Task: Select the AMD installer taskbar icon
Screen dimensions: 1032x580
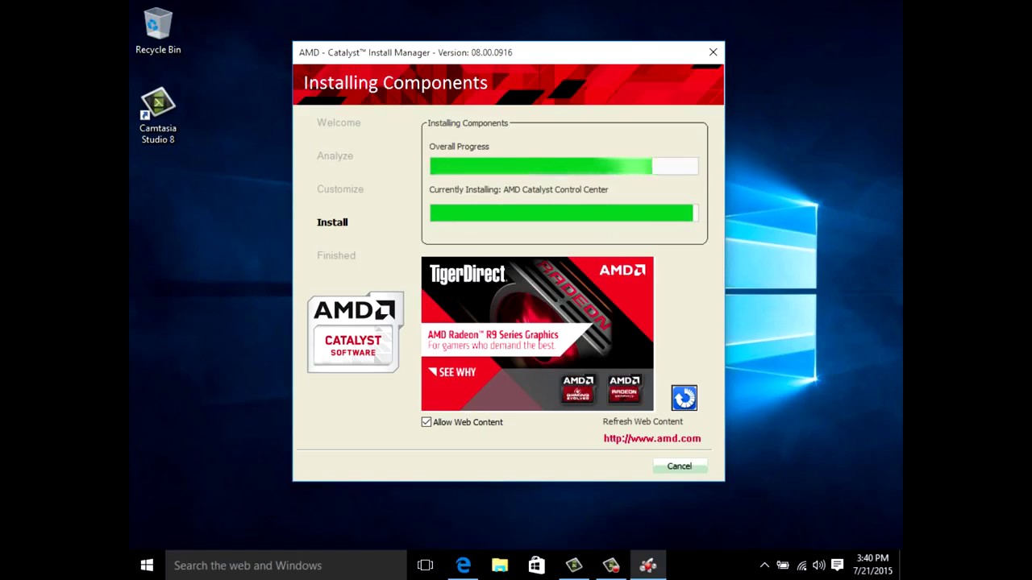Action: [647, 565]
